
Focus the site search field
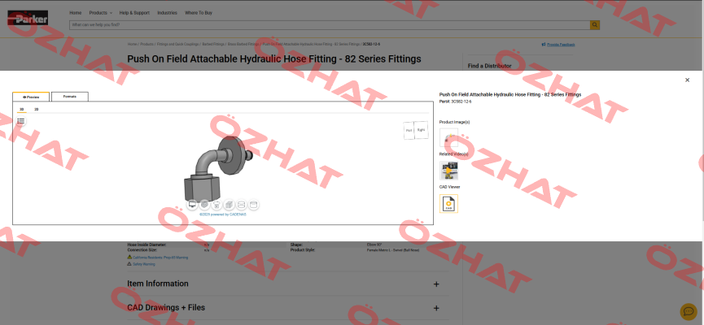pyautogui.click(x=330, y=25)
